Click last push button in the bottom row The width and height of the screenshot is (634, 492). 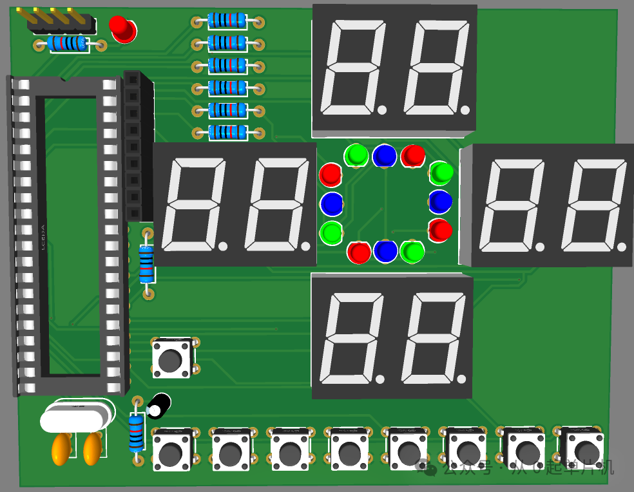pos(579,447)
